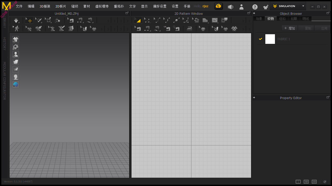Screen dimensions: 332x186
Task: Select Transform Graphic tool in 3D toolbar
Action: click(93, 29)
